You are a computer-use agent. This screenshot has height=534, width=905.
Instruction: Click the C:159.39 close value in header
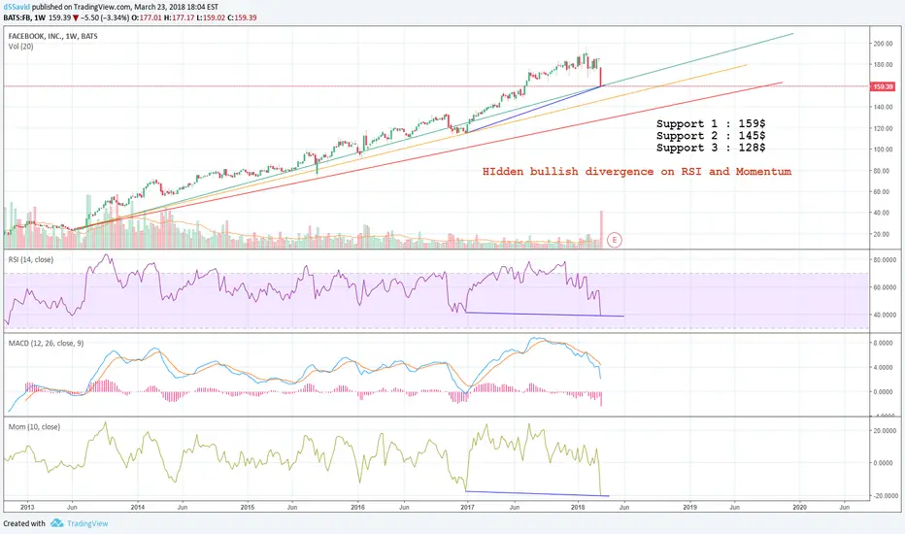242,17
